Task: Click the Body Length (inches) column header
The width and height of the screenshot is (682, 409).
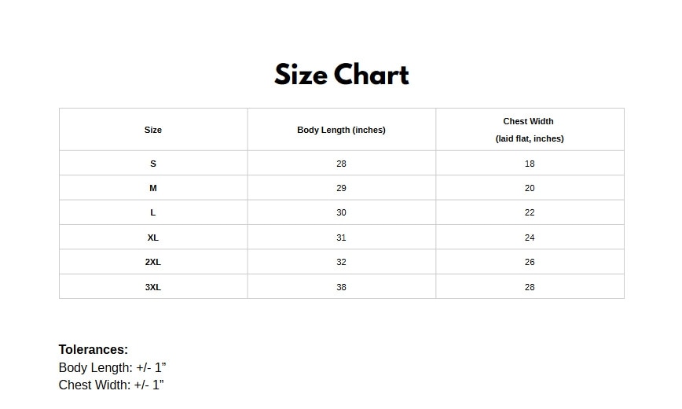Action: 341,130
